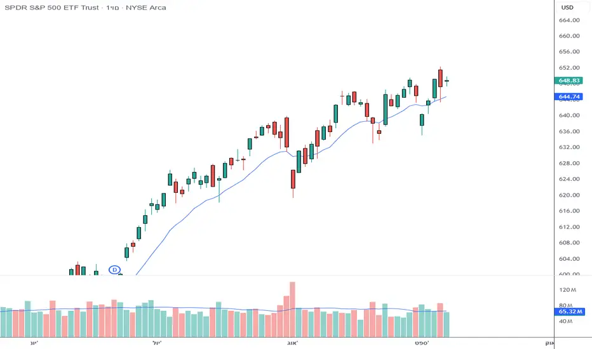Select the blue 644.74 moving average label
Screen dimensions: 592x349
click(568, 96)
